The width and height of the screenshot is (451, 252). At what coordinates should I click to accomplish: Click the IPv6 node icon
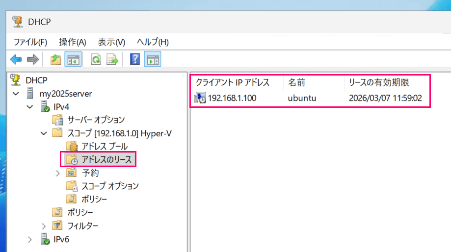[x=45, y=239]
